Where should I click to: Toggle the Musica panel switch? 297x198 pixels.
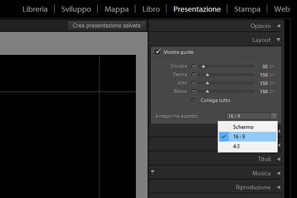click(x=152, y=173)
